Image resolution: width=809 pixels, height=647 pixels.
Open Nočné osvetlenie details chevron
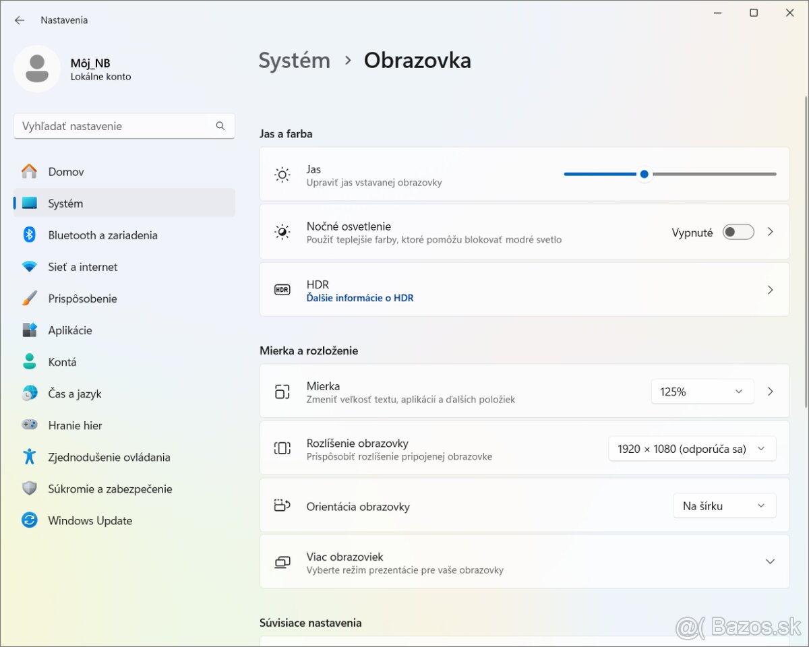[770, 232]
